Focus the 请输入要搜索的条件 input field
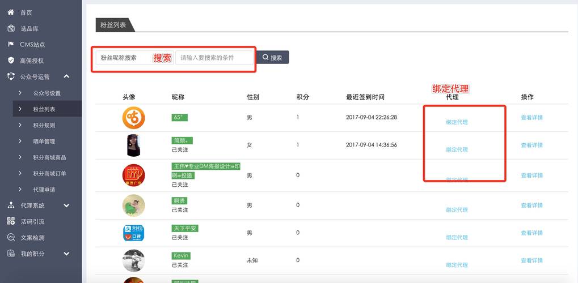 click(214, 58)
